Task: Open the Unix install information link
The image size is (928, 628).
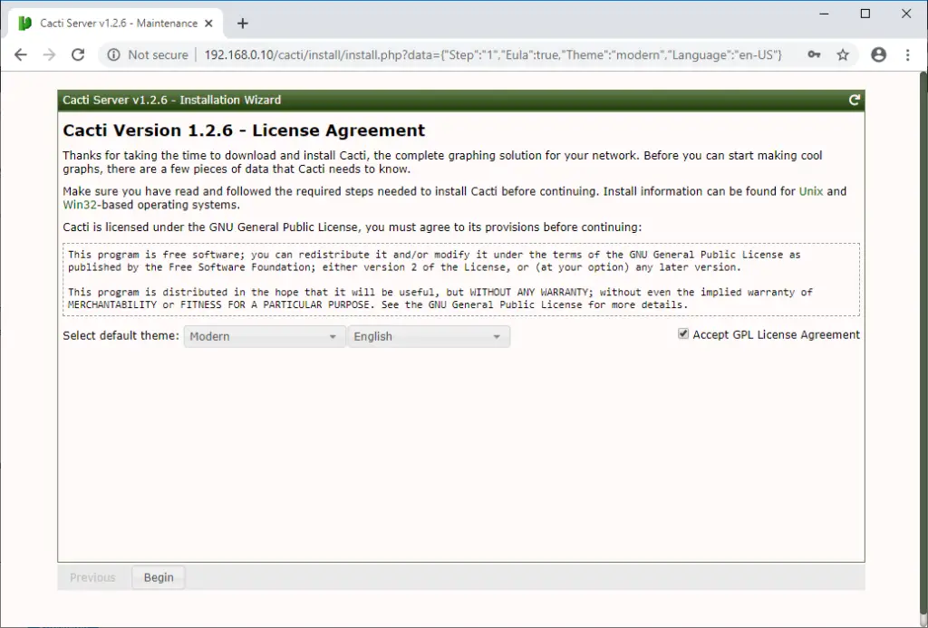Action: 811,191
